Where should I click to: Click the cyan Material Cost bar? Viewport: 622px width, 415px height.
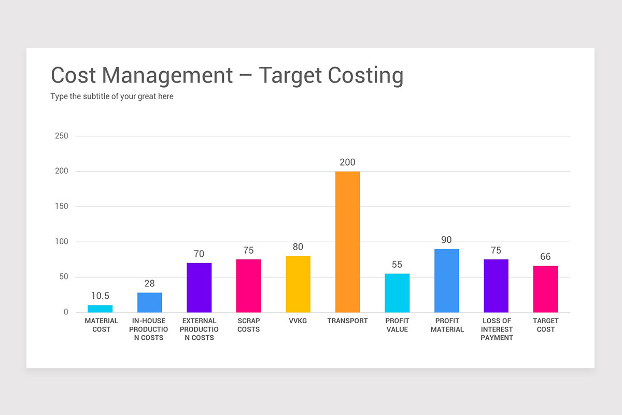click(101, 309)
